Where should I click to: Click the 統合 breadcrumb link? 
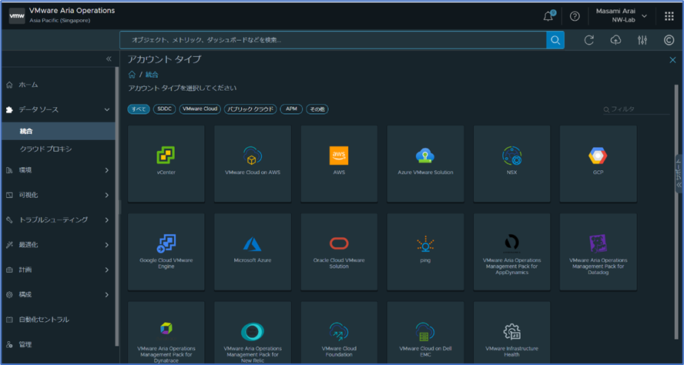pyautogui.click(x=152, y=75)
